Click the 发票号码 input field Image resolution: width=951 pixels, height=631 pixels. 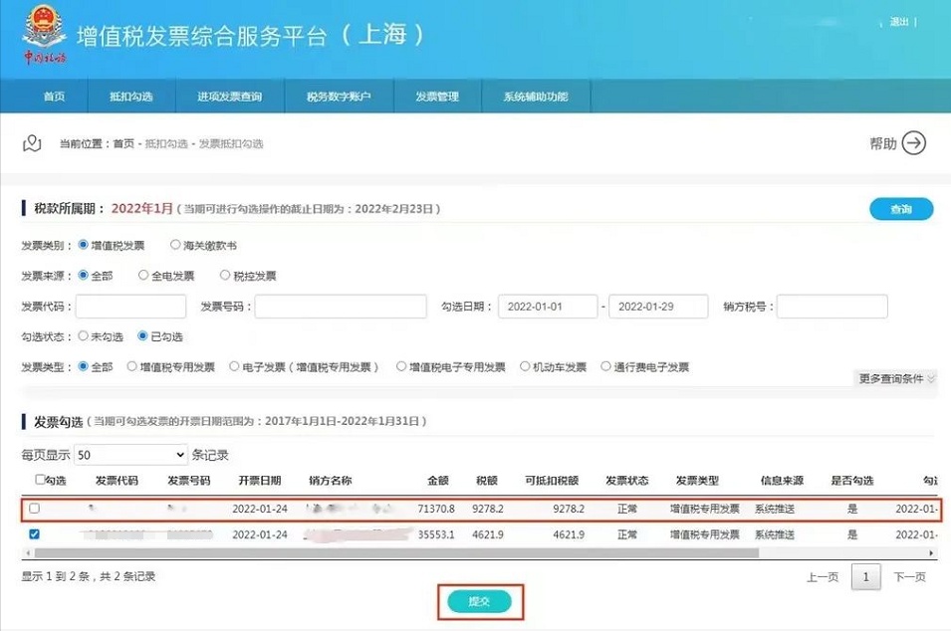[x=340, y=307]
